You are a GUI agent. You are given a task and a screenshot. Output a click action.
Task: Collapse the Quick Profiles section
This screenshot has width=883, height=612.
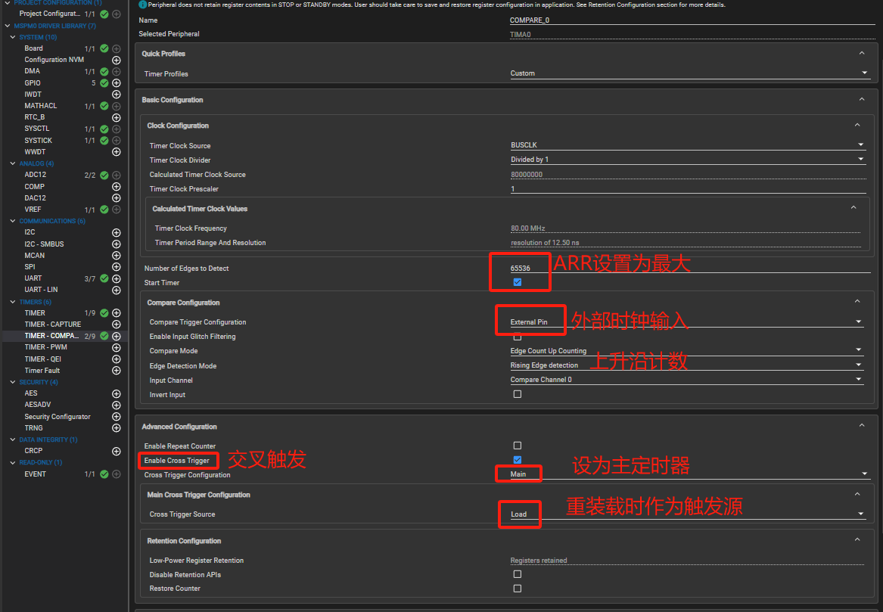pos(862,53)
